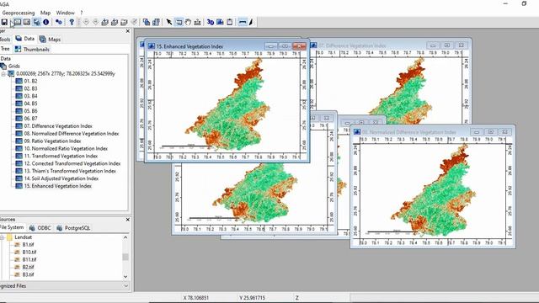Toggle the Show Manager panel icon
The height and width of the screenshot is (303, 539).
click(x=17, y=22)
